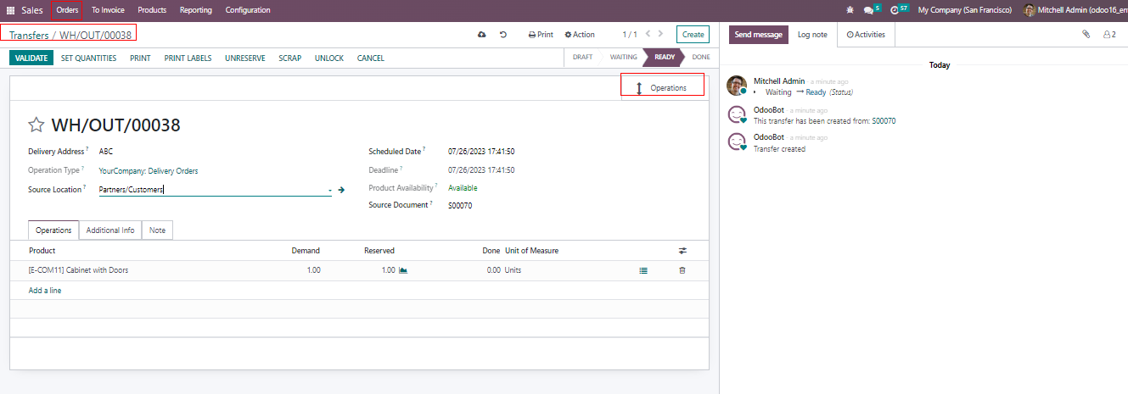Screen dimensions: 1128x394
Task: Click the discard changes undo icon
Action: pos(503,35)
